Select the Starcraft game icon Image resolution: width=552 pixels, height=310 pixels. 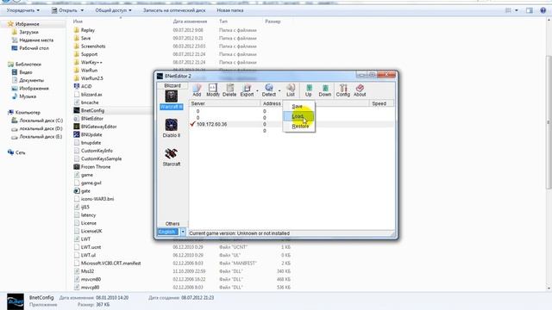pyautogui.click(x=172, y=157)
